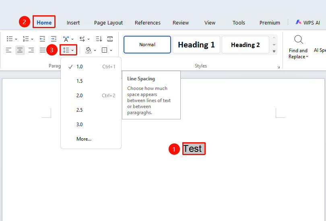Switch to the View tab
The height and width of the screenshot is (221, 326).
point(210,23)
